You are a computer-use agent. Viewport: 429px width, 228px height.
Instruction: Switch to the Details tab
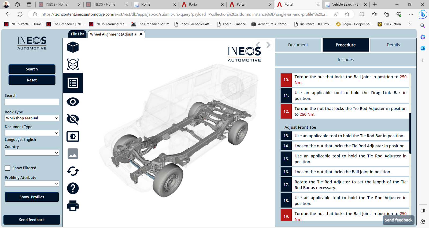point(393,45)
